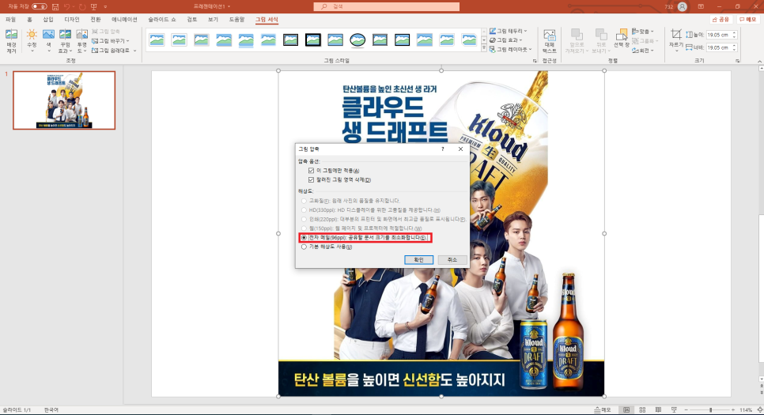Toggle the 자동 저장 (AutoSave) switch
Viewport: 764px width, 415px height.
(40, 6)
